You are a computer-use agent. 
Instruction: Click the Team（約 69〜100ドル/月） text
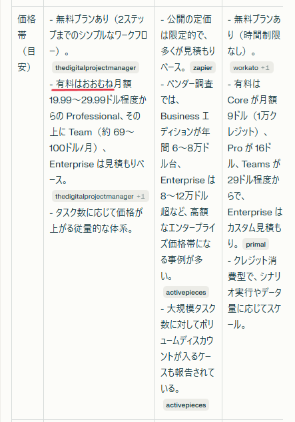pos(91,140)
